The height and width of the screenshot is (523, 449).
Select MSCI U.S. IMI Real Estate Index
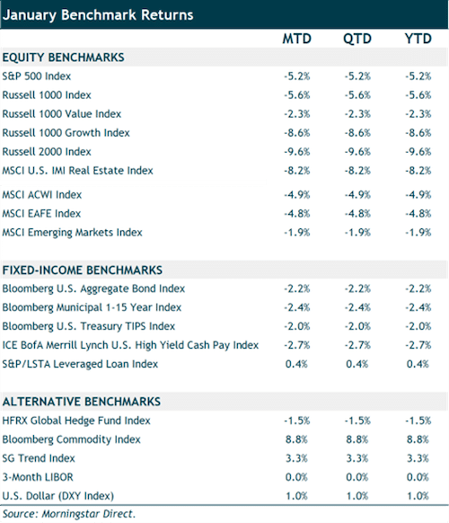[77, 171]
